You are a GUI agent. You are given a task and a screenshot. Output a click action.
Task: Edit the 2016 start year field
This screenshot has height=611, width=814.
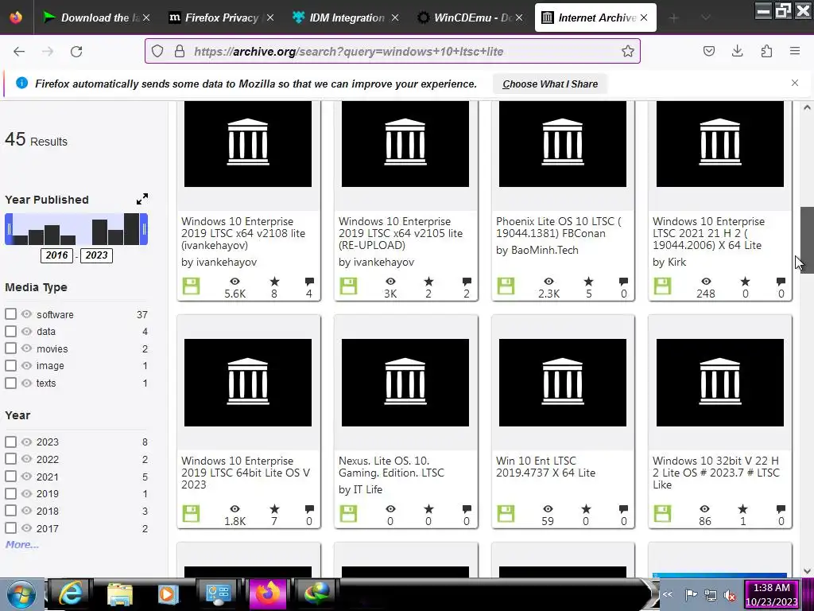click(56, 255)
